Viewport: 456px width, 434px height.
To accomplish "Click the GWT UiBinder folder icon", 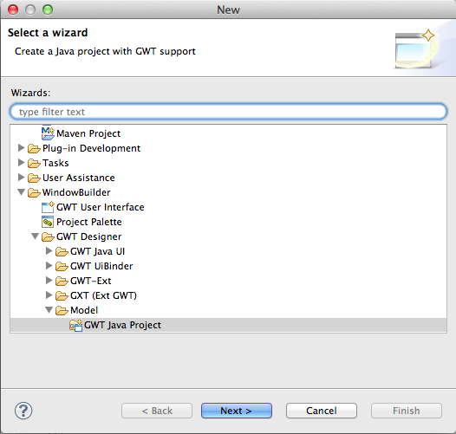I will (62, 266).
